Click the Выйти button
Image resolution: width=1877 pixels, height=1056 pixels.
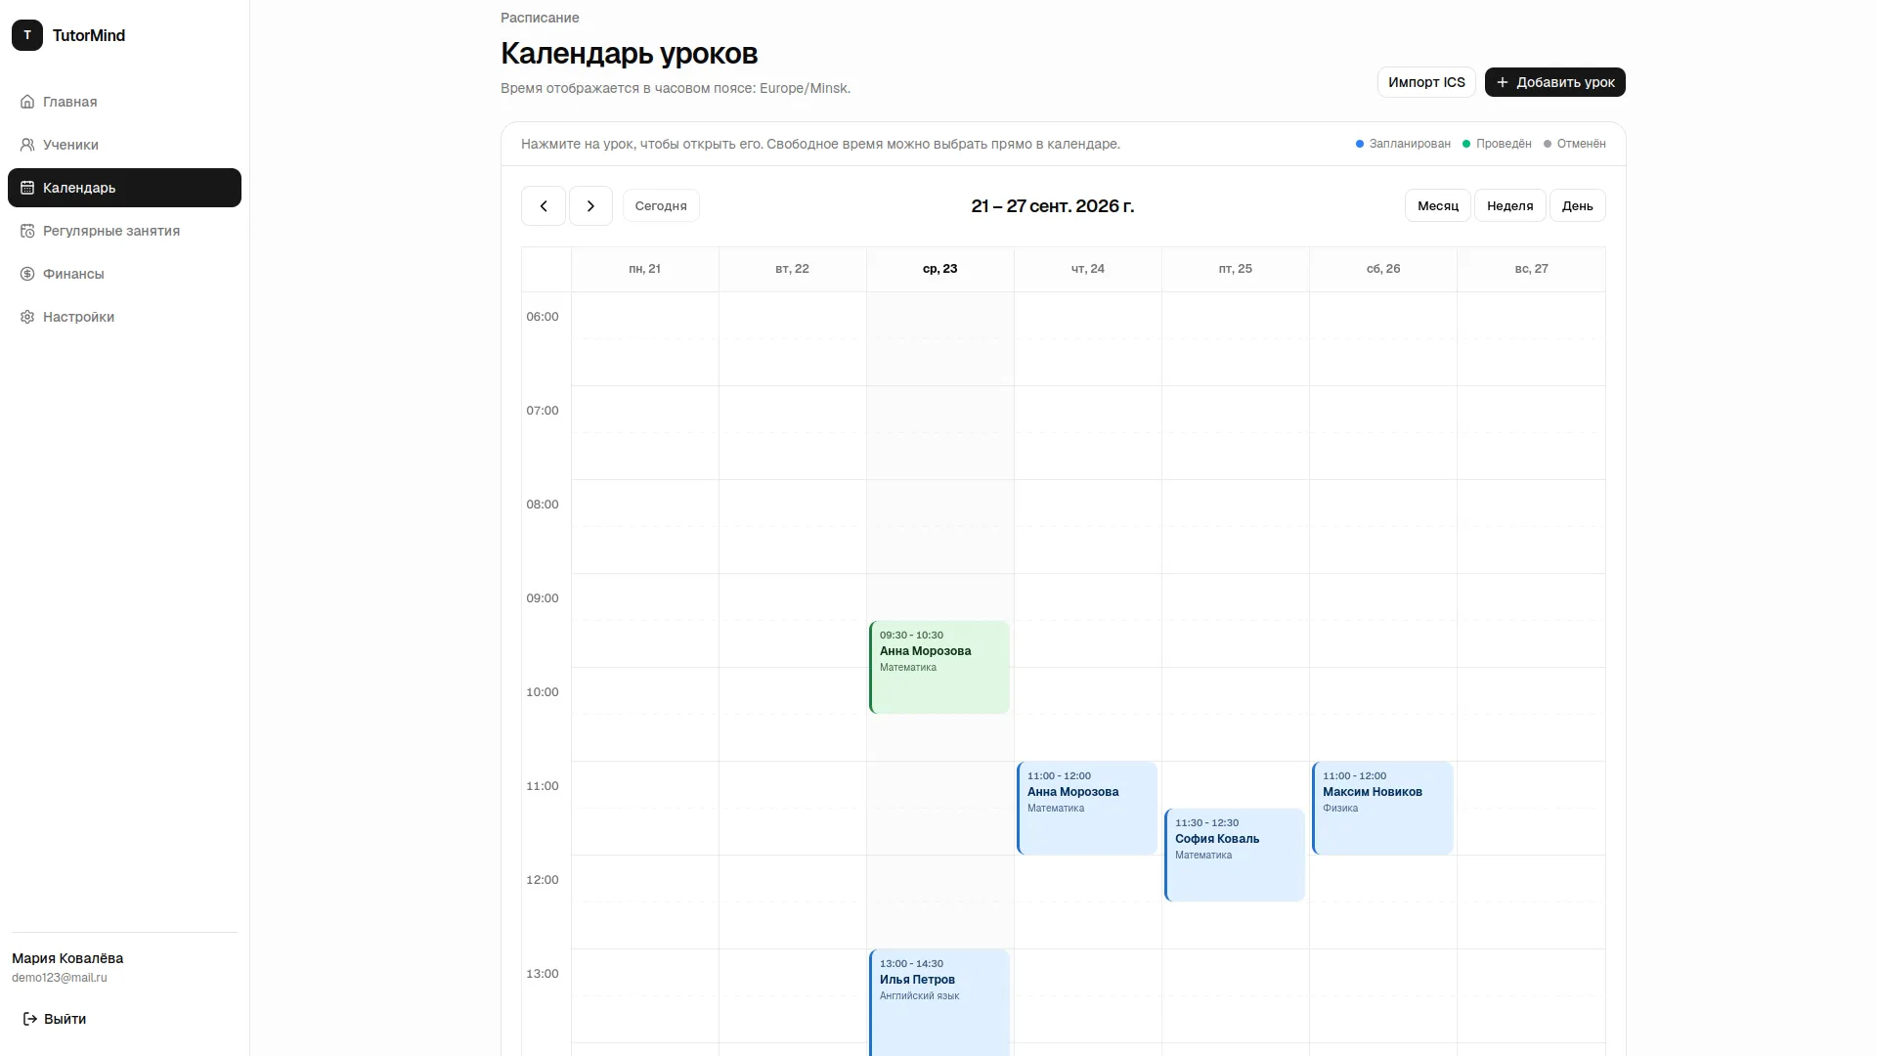point(55,1019)
